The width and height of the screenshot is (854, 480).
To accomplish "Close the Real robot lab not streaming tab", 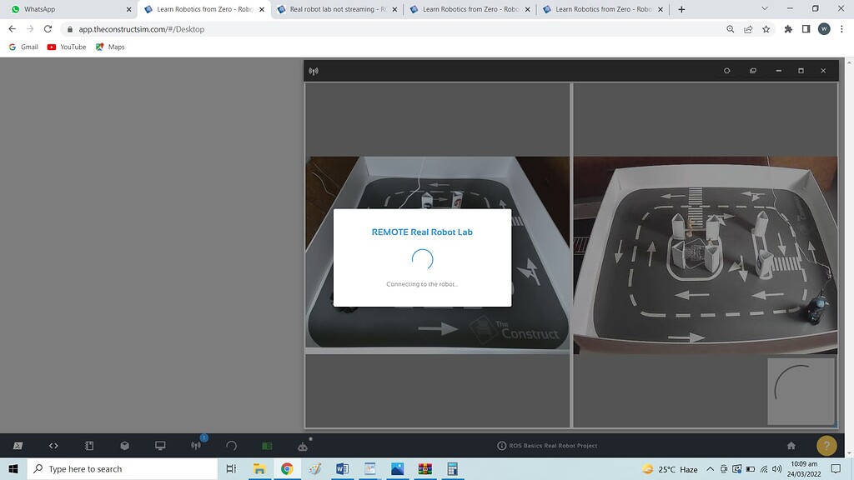I will [x=394, y=9].
